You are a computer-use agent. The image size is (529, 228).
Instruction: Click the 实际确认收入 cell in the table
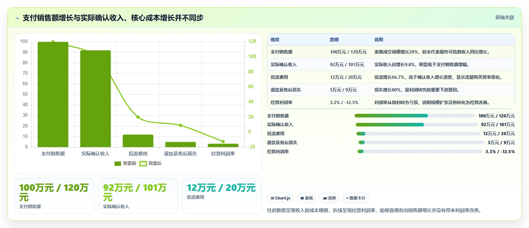(x=284, y=65)
